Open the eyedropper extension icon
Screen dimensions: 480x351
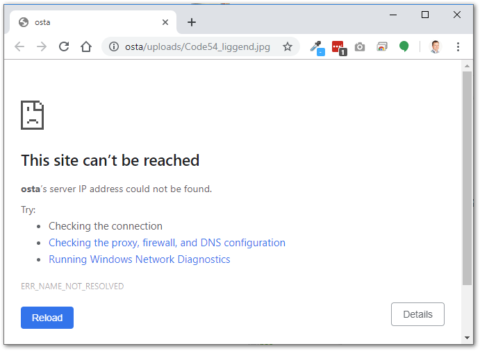click(x=317, y=47)
